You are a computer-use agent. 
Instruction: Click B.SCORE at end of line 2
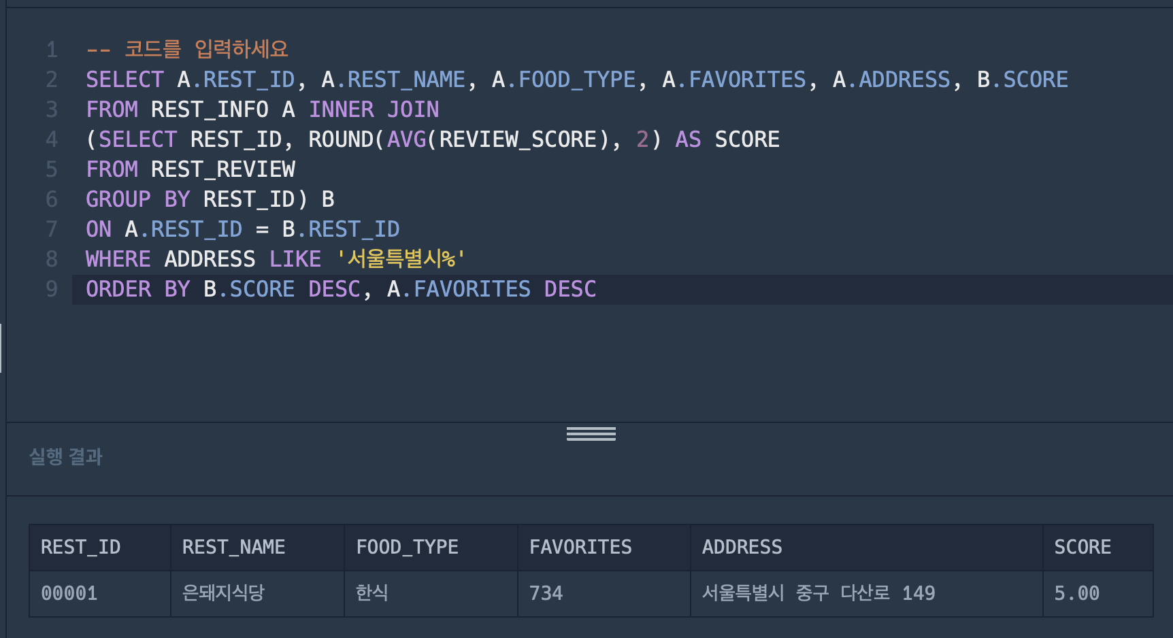click(x=1023, y=80)
